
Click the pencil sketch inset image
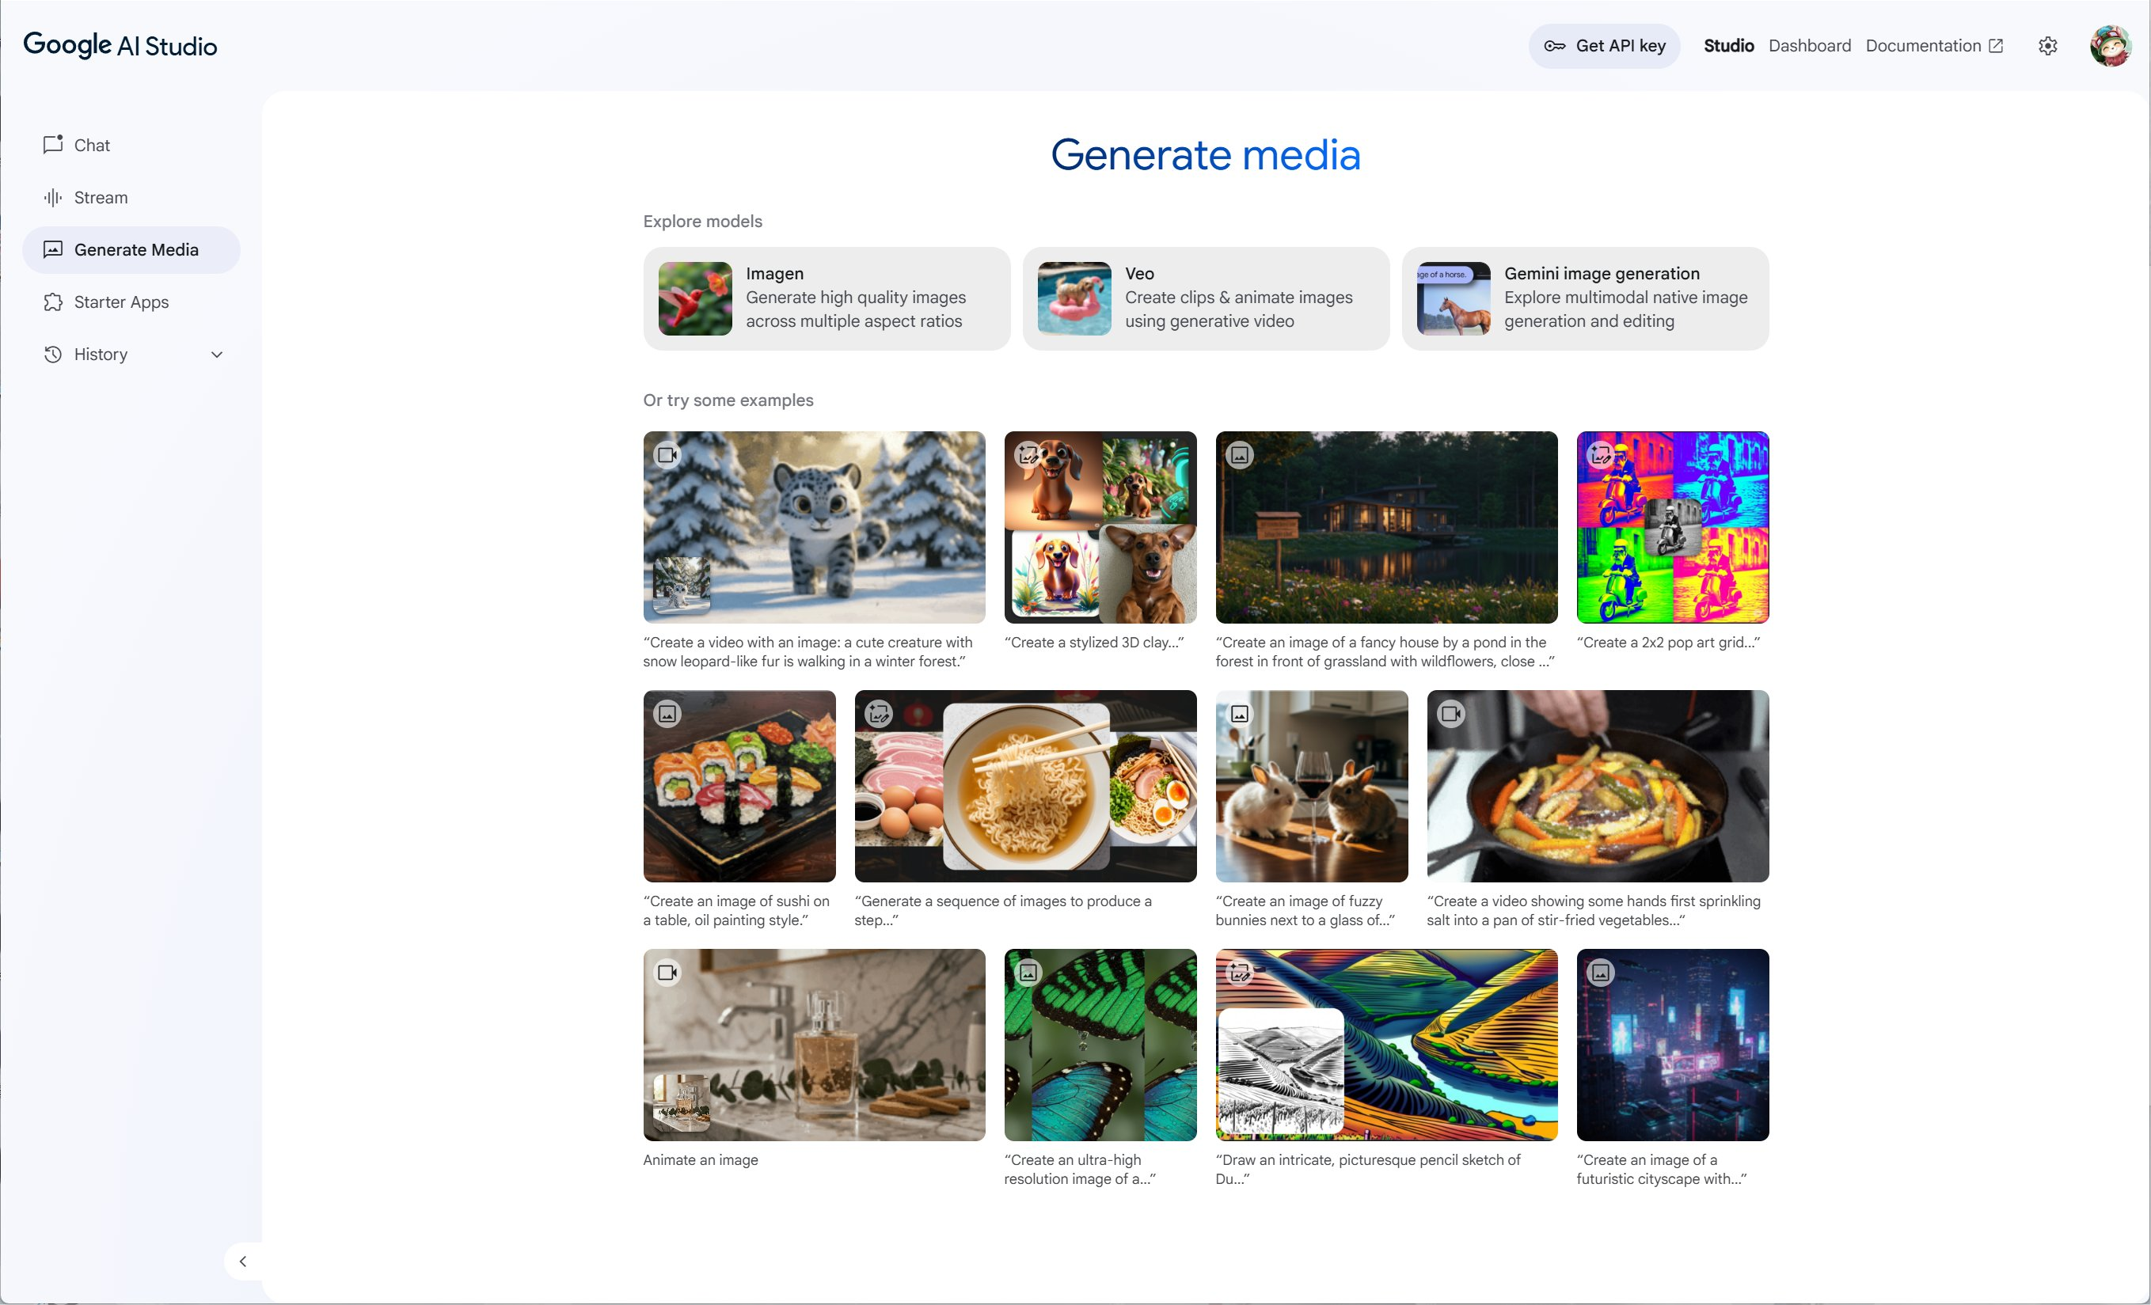pyautogui.click(x=1281, y=1070)
